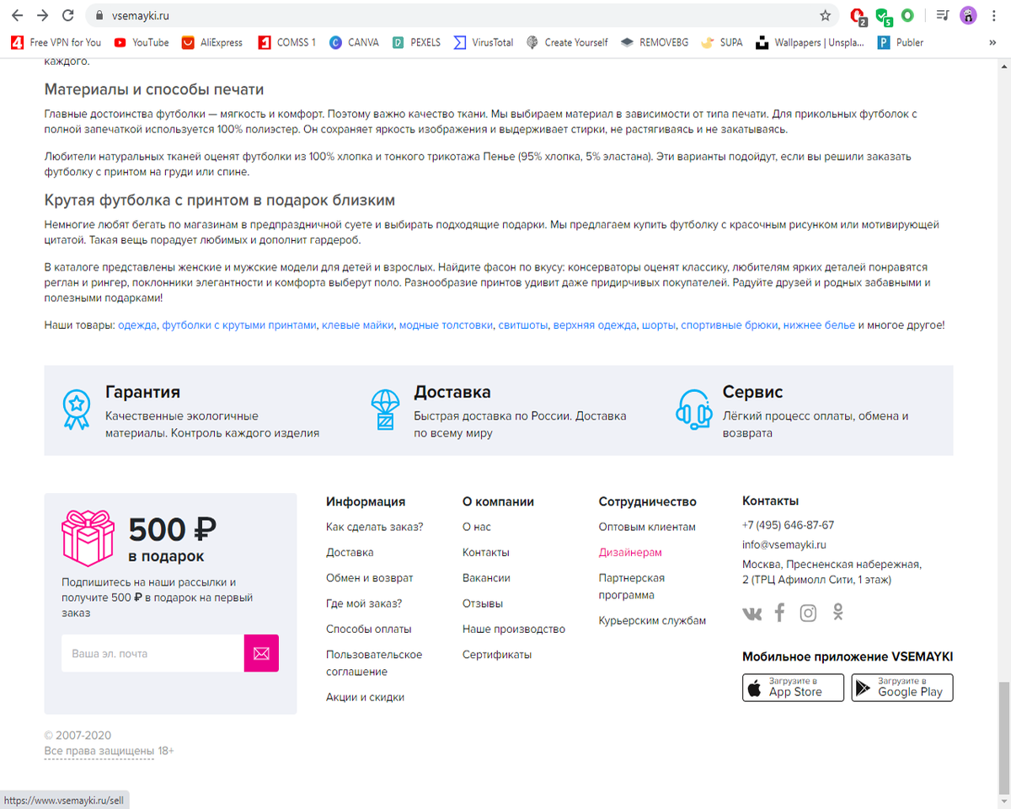Open the Publer bookmark
This screenshot has height=809, width=1011.
[x=901, y=42]
